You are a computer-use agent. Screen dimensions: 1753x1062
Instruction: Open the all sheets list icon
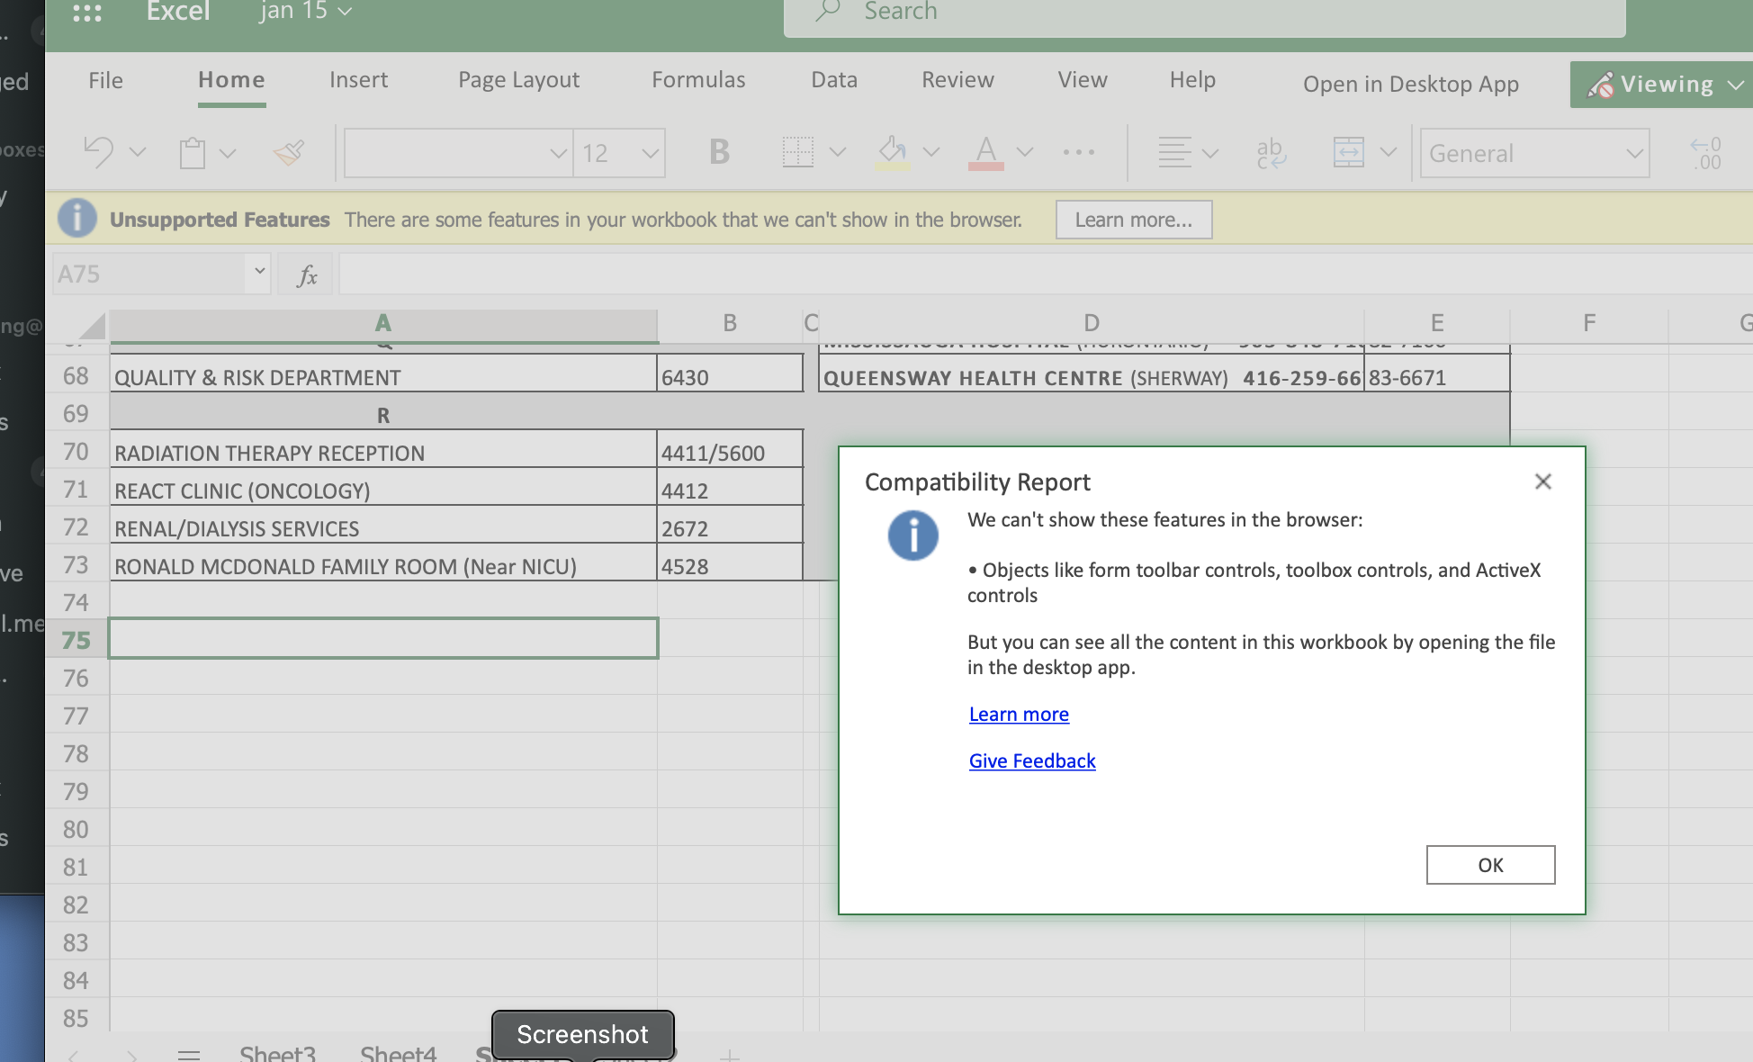189,1054
